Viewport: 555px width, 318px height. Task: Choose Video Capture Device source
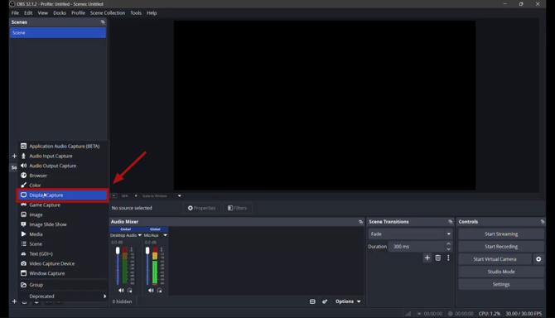63,263
